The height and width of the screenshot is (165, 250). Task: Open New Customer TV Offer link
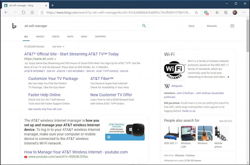tap(111, 95)
